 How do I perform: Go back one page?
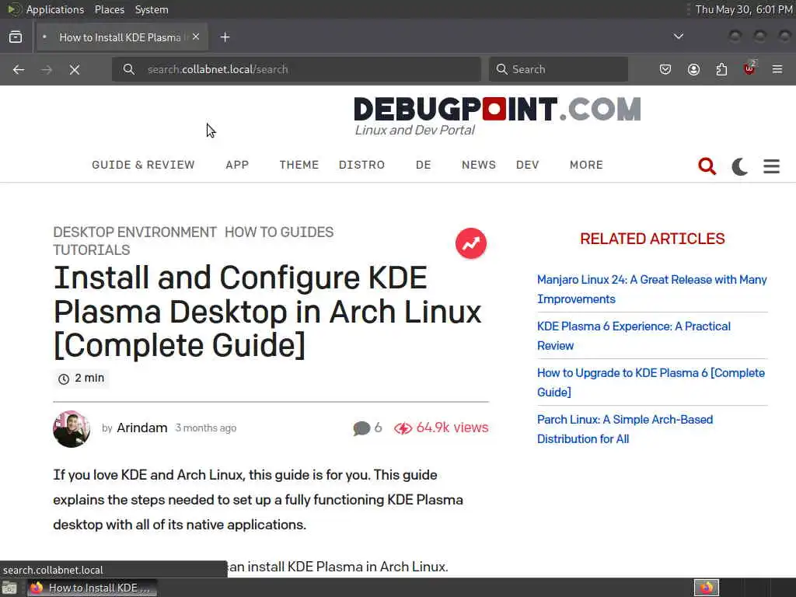click(x=19, y=69)
